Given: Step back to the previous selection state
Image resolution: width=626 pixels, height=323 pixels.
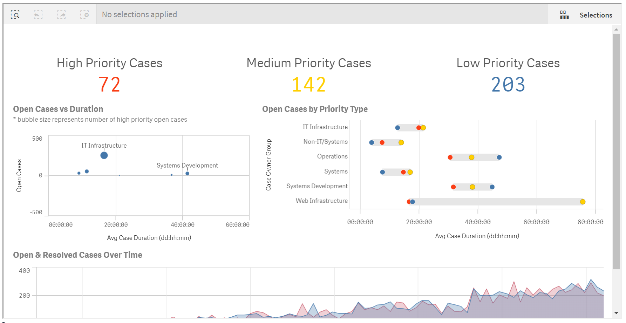Looking at the screenshot, I should click(x=38, y=14).
